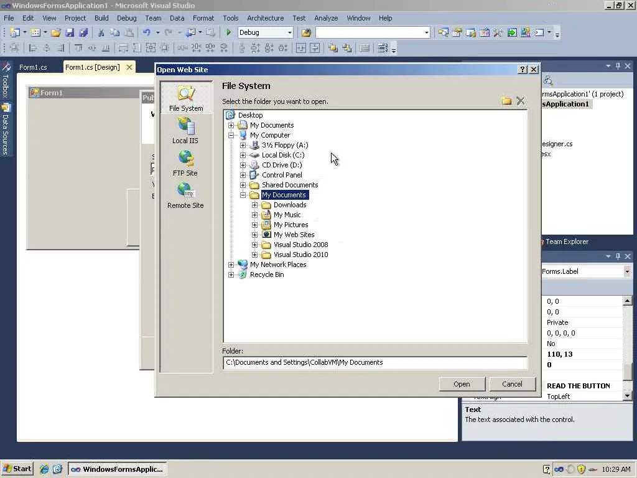Viewport: 637px width, 478px height.
Task: Click the Align Tops layout icon
Action: 78,49
